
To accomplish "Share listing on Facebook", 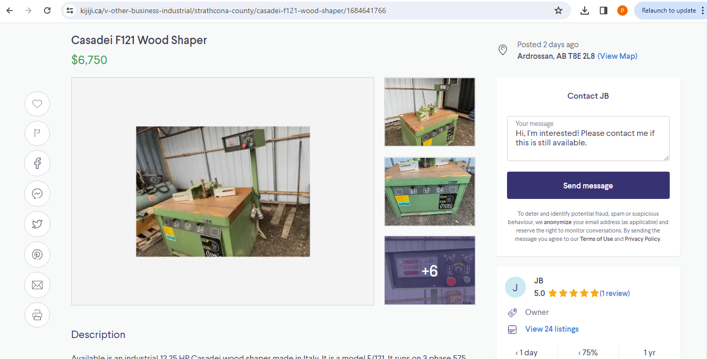I will (37, 163).
